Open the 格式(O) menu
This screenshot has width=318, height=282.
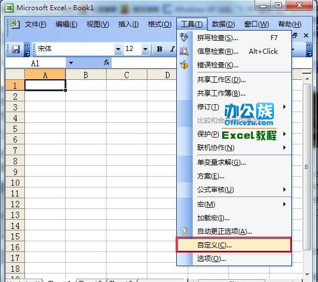pyautogui.click(x=160, y=24)
